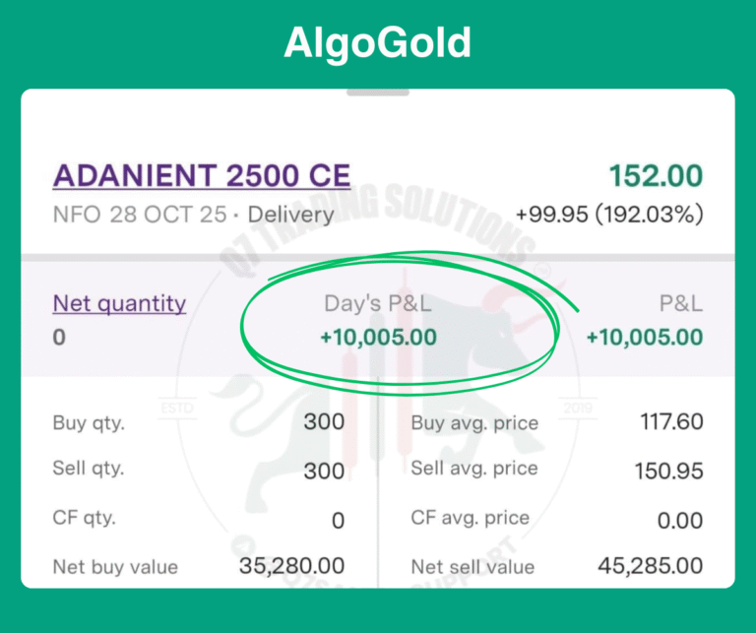Select the Sell qty. value 300

point(323,470)
